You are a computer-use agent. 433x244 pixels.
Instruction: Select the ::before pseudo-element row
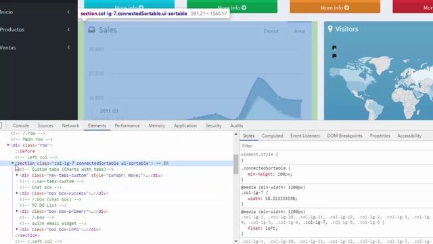(25, 151)
